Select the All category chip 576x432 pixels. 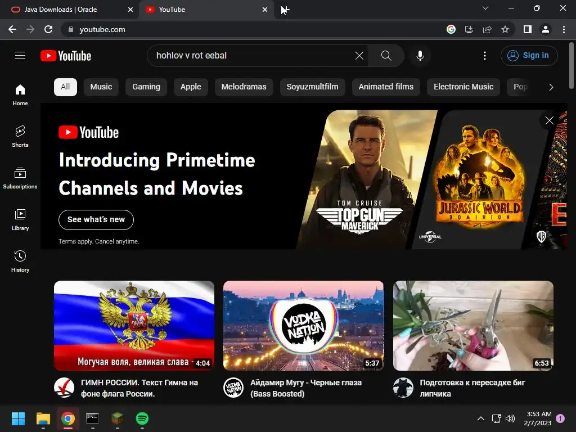tap(65, 87)
